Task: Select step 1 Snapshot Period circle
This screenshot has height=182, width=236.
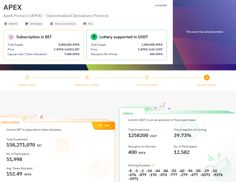Action: 27,77
